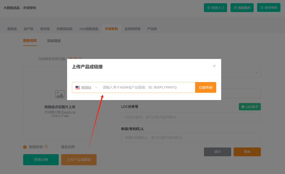Screen dimensions: 285x174
Task: Open the 美国站 site dropdown in the dialog
Action: [96, 87]
